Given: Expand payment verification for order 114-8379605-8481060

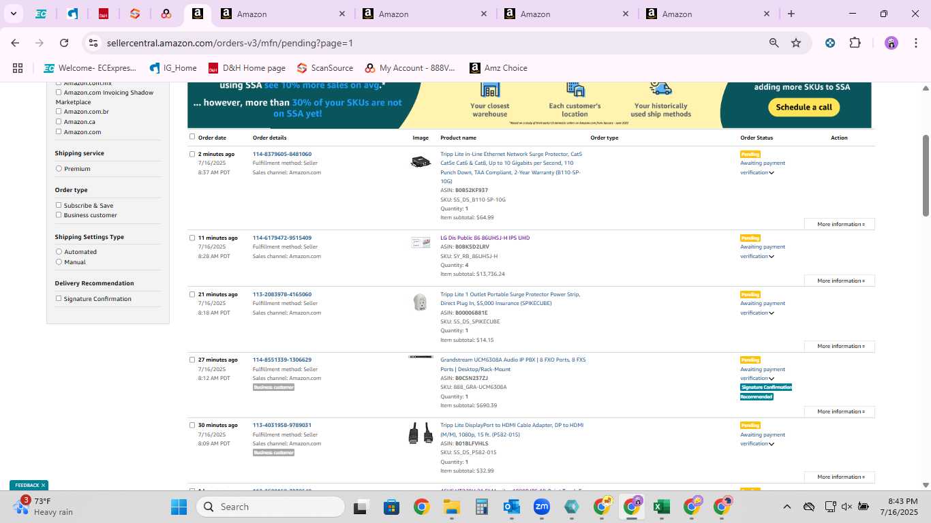Looking at the screenshot, I should pos(772,173).
